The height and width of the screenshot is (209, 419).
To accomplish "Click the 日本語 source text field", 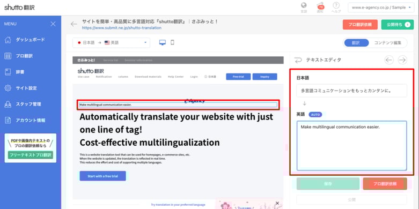I will tap(351, 91).
